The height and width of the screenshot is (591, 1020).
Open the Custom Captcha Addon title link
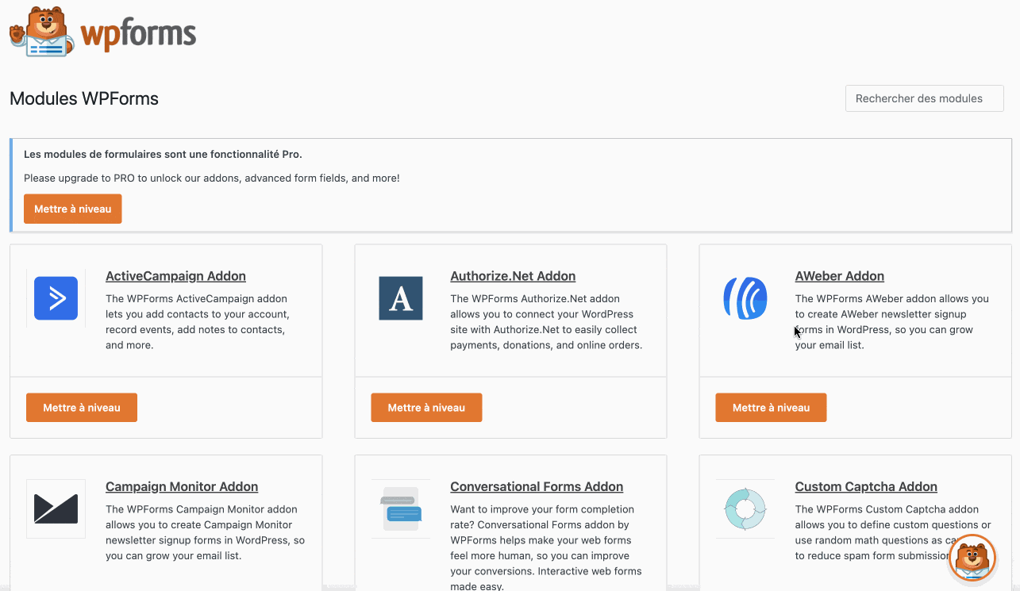click(x=866, y=486)
